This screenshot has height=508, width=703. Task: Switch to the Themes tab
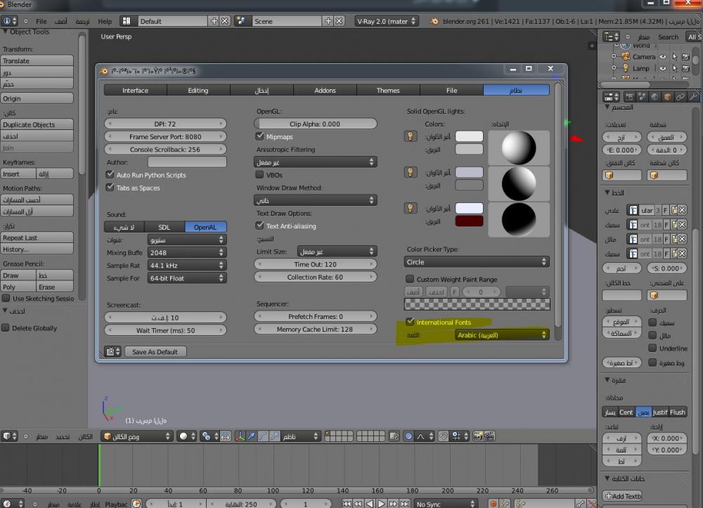[388, 90]
